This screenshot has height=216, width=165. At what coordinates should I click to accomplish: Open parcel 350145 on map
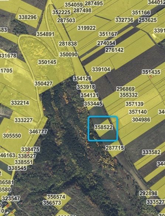coord(47,62)
